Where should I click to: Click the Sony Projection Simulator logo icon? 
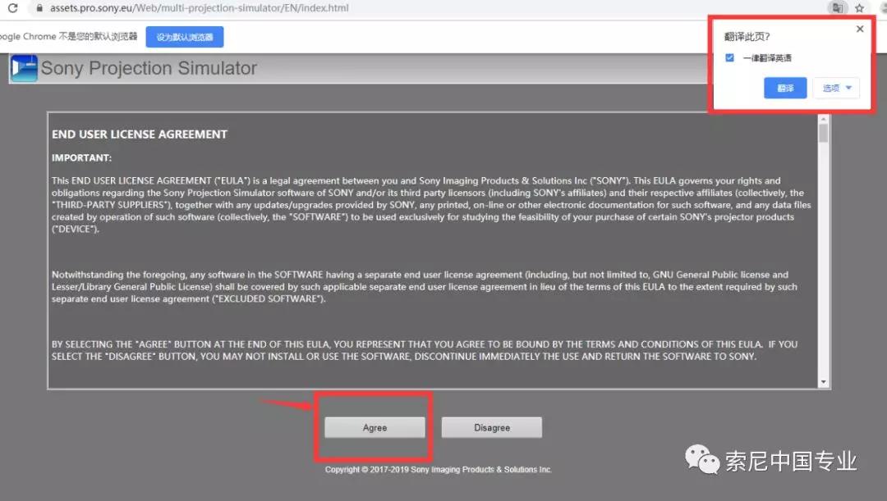click(24, 68)
